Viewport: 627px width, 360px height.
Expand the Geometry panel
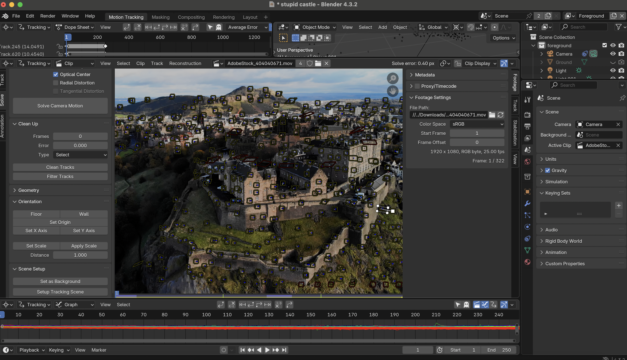tap(29, 190)
